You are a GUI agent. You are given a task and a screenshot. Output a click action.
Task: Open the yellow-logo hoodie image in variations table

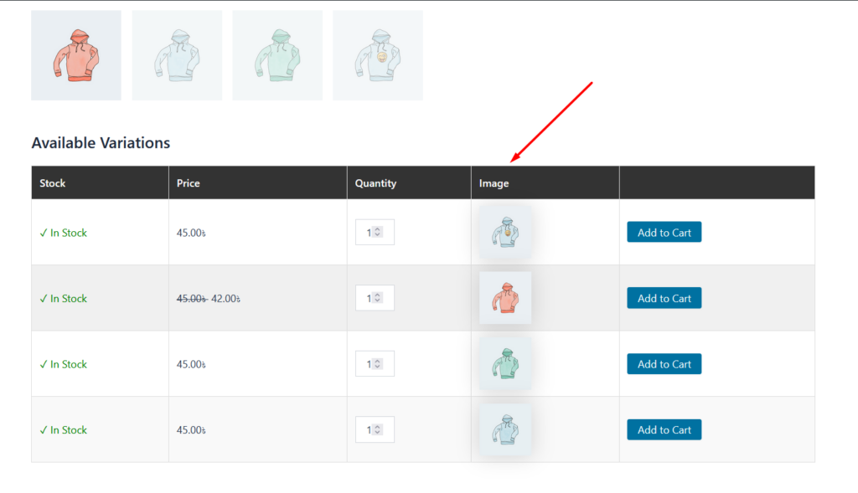coord(505,232)
